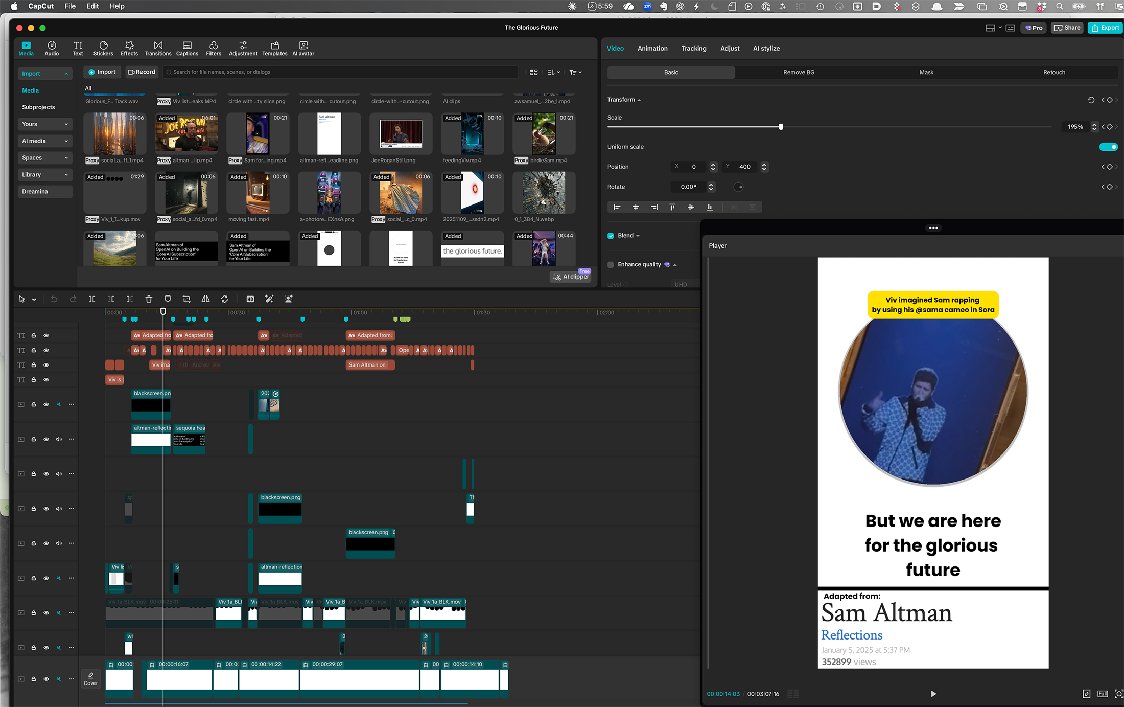Click the Filters icon
1124x707 pixels.
(x=214, y=49)
